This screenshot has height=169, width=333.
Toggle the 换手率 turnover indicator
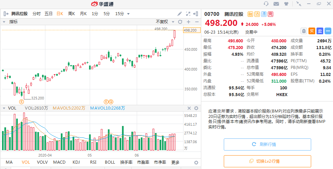click(126, 162)
